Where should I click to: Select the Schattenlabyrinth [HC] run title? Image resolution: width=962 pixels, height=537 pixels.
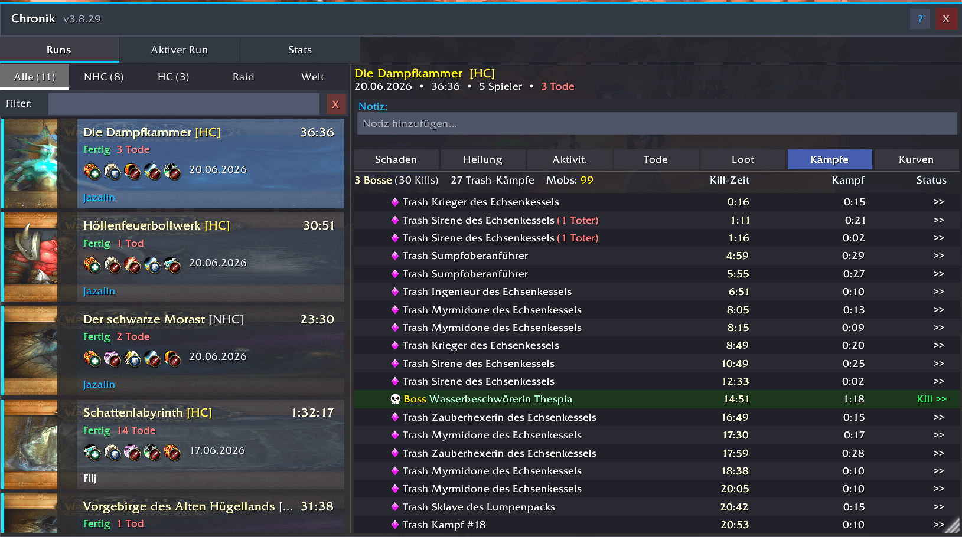148,412
